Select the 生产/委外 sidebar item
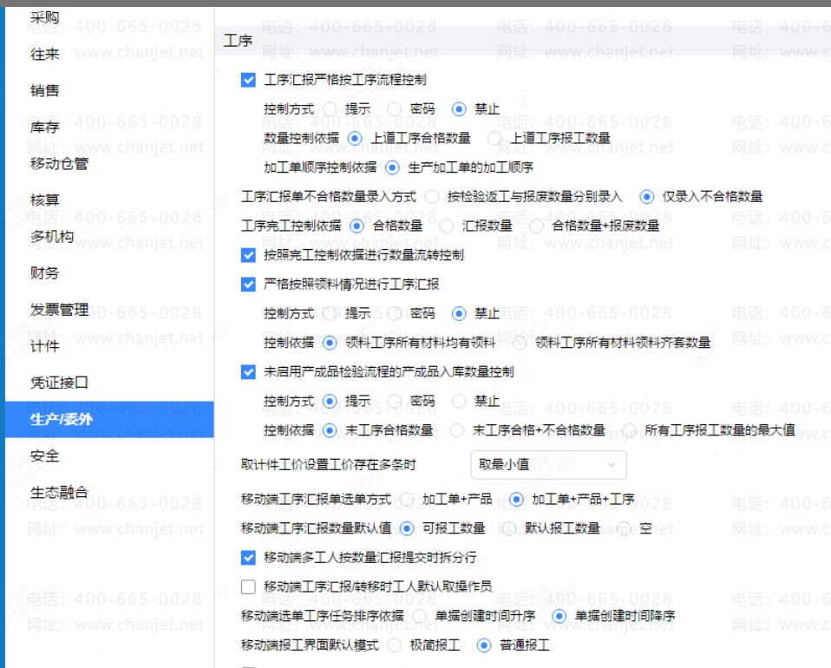Viewport: 831px width, 668px height. (109, 419)
